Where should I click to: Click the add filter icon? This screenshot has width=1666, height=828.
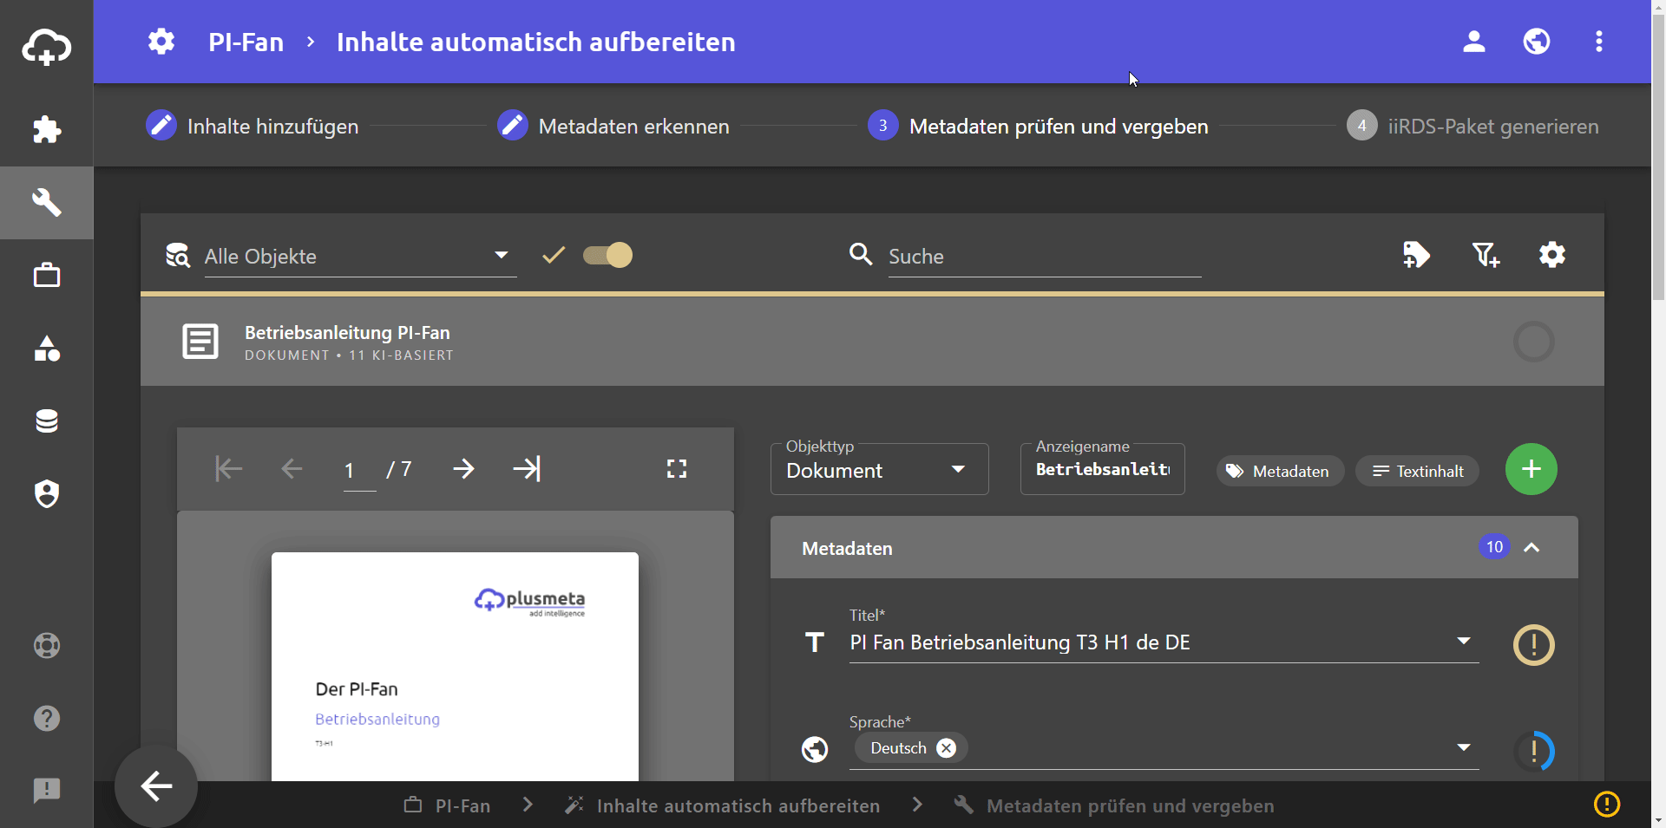(1486, 255)
